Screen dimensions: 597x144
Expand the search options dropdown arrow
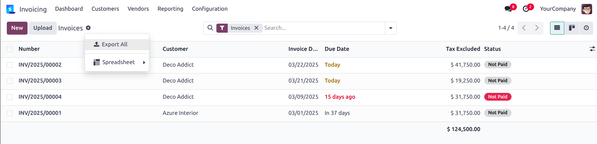[391, 28]
